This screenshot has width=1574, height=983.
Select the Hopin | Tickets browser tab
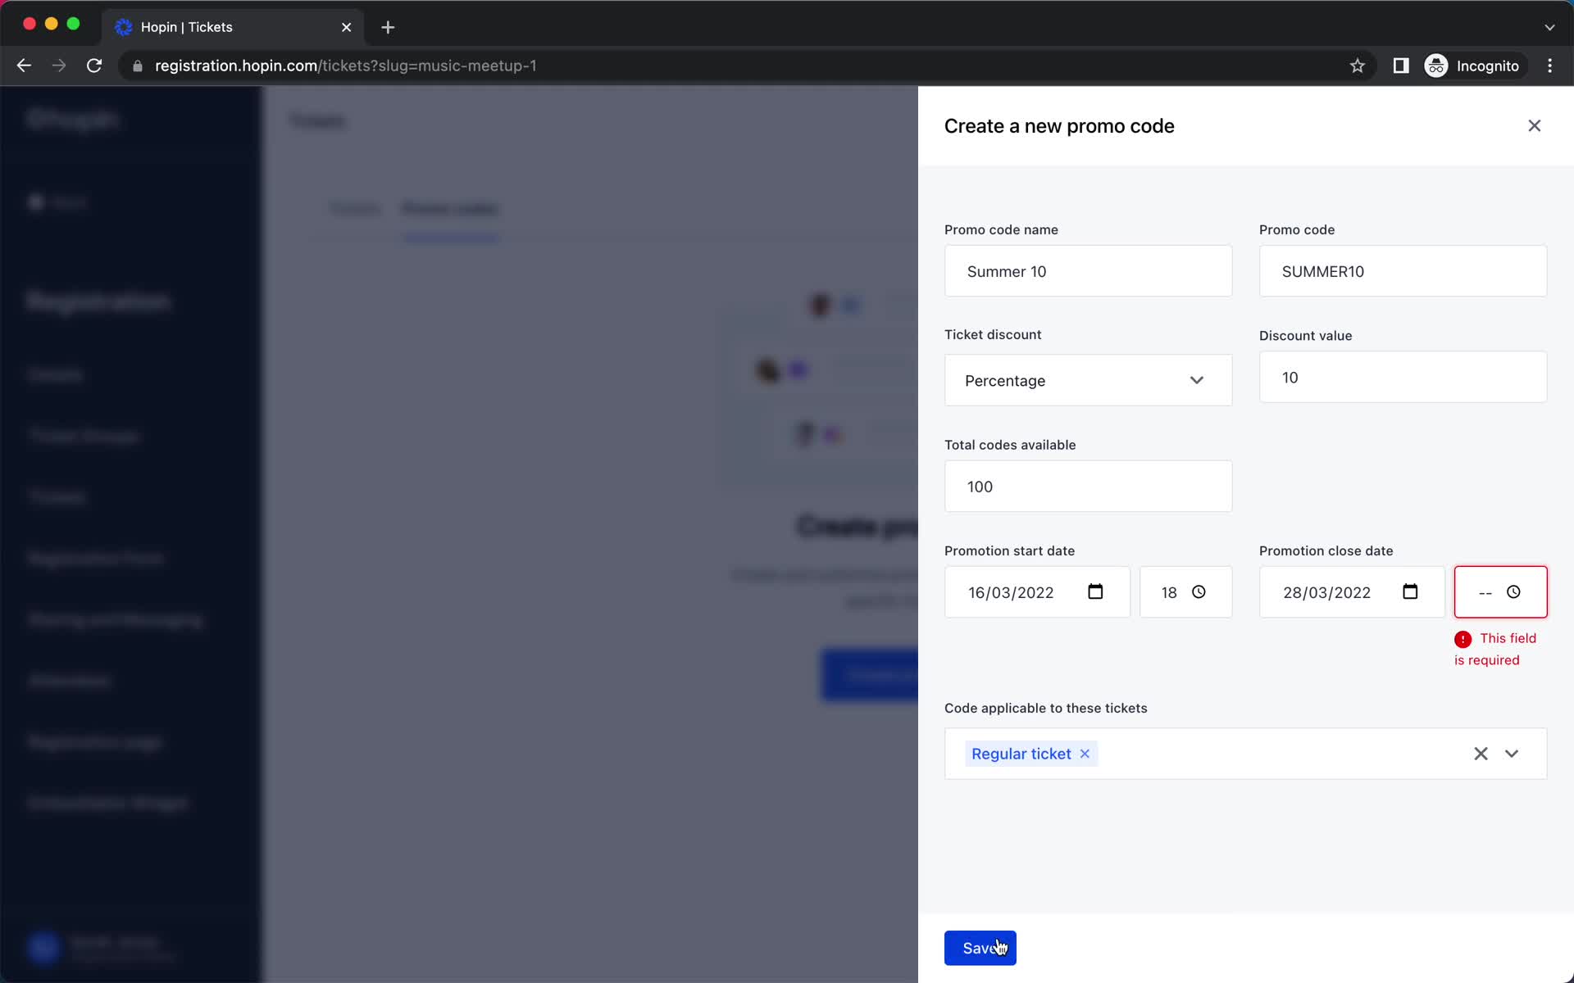point(234,27)
